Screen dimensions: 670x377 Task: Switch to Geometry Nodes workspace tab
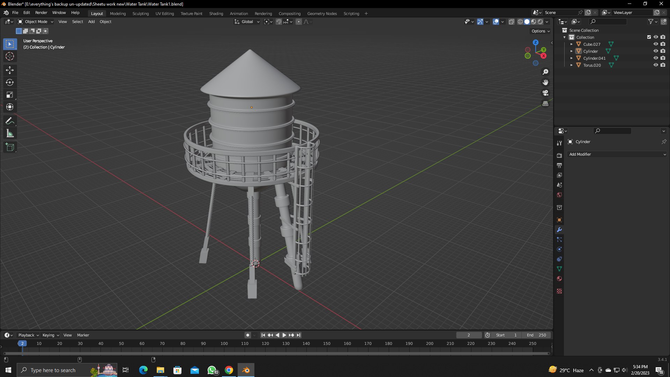(x=322, y=14)
